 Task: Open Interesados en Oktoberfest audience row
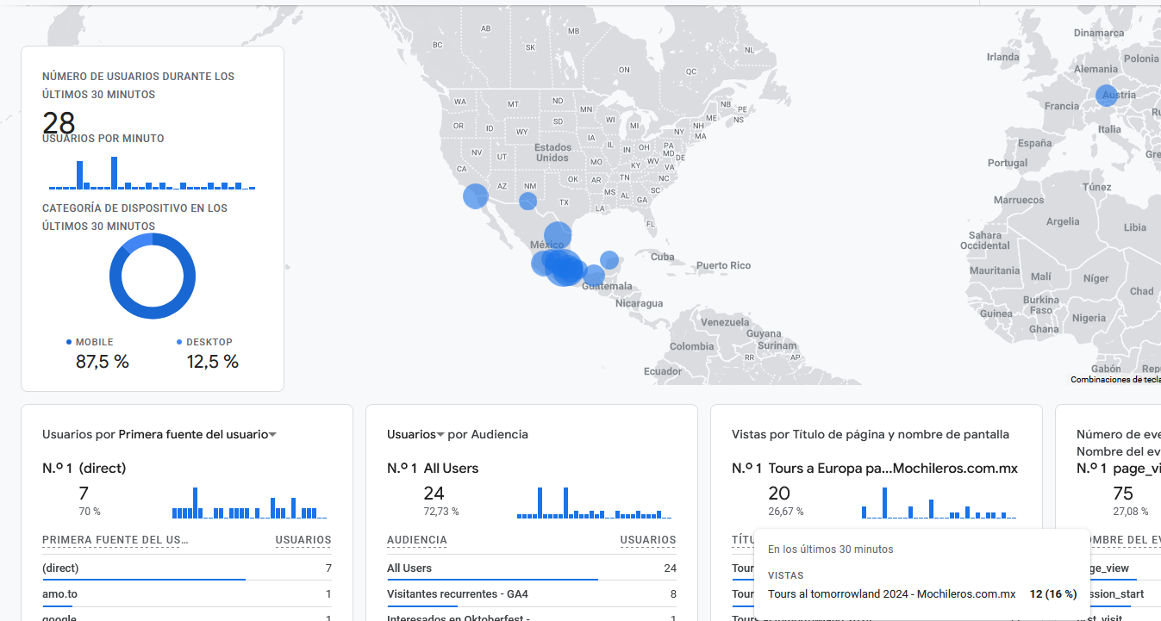point(532,617)
